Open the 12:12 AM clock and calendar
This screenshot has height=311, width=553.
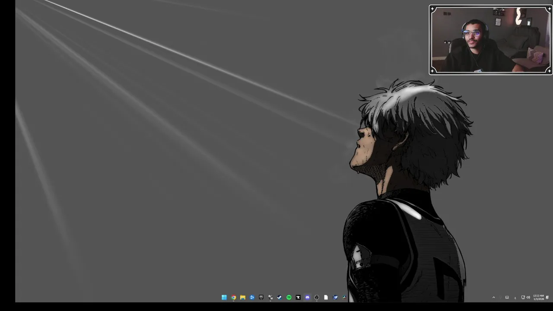pos(539,297)
